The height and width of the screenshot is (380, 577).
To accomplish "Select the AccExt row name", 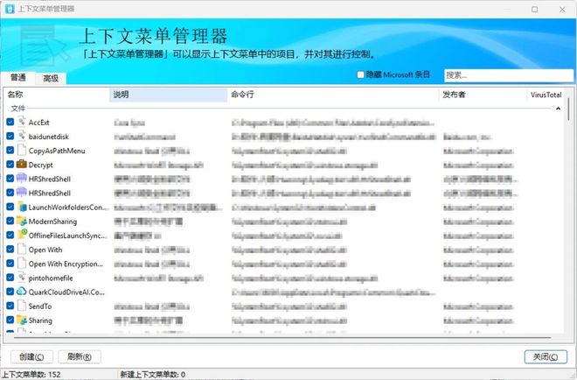I will (39, 123).
